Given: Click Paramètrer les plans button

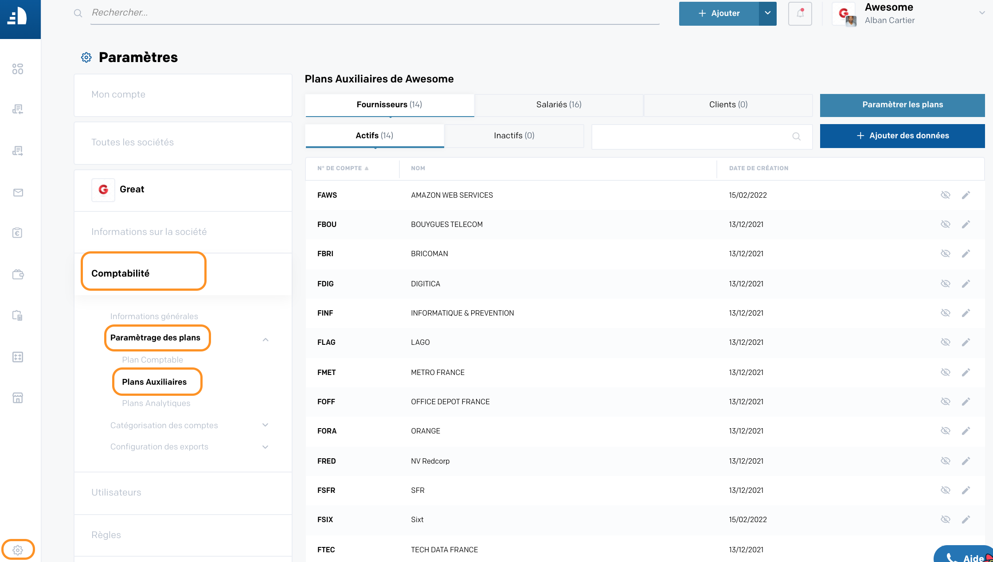Looking at the screenshot, I should click(902, 105).
